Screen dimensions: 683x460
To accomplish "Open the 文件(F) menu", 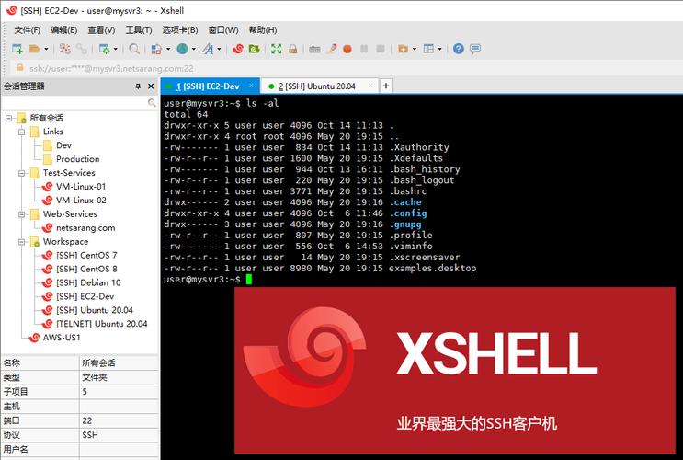I will [27, 30].
